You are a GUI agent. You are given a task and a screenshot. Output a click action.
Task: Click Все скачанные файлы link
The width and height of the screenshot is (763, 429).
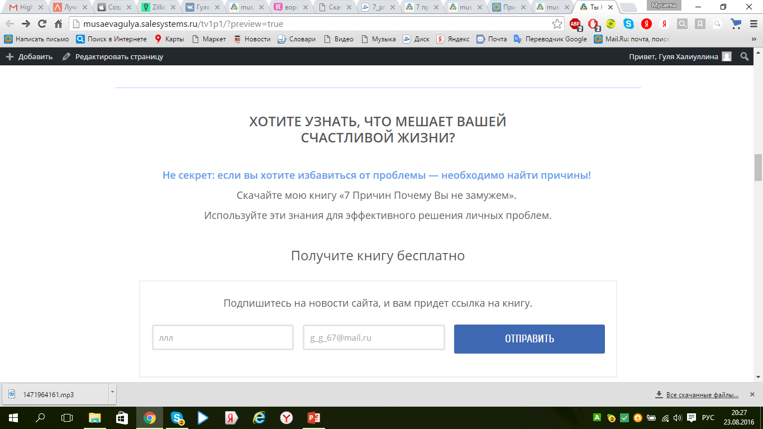coord(702,395)
